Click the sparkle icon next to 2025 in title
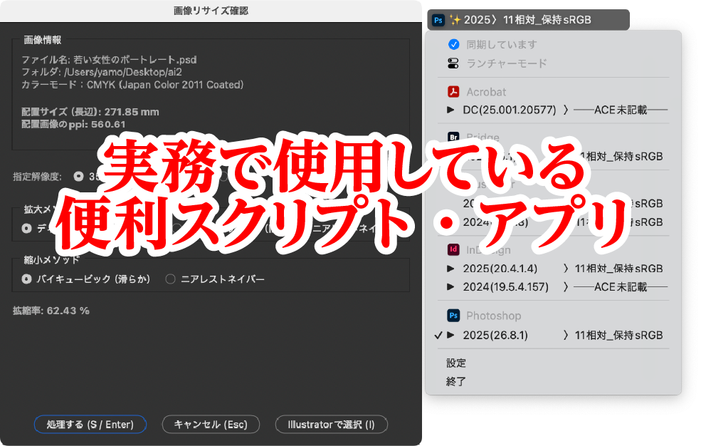The width and height of the screenshot is (701, 446). [455, 20]
